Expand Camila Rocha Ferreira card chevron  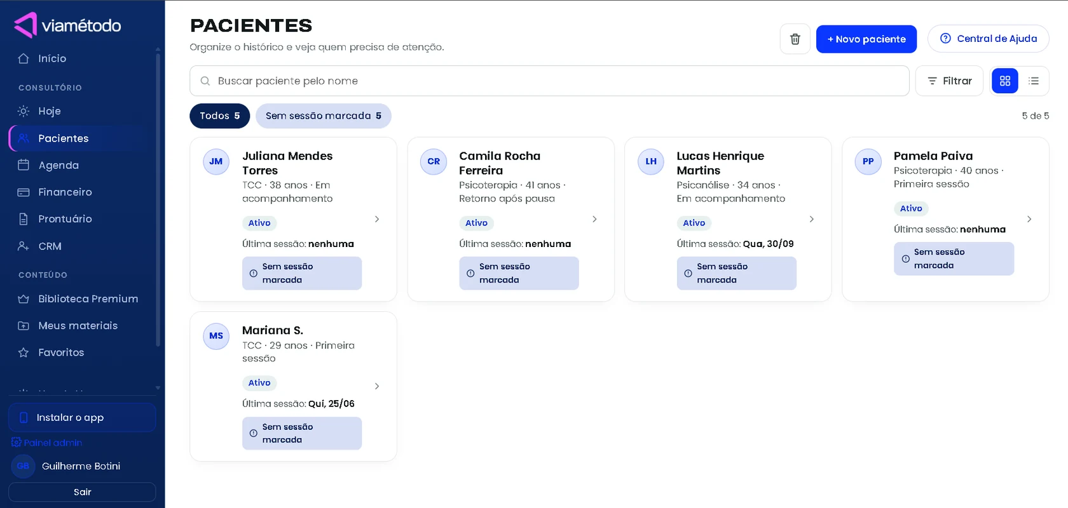click(x=594, y=219)
